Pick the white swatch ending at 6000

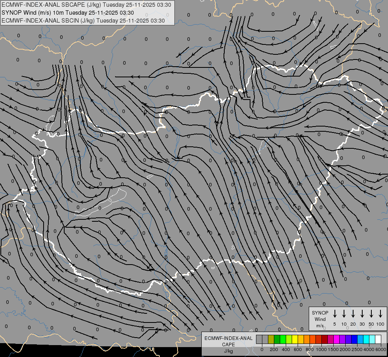(x=378, y=339)
